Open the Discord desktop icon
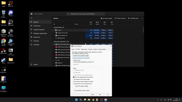 point(11,13)
